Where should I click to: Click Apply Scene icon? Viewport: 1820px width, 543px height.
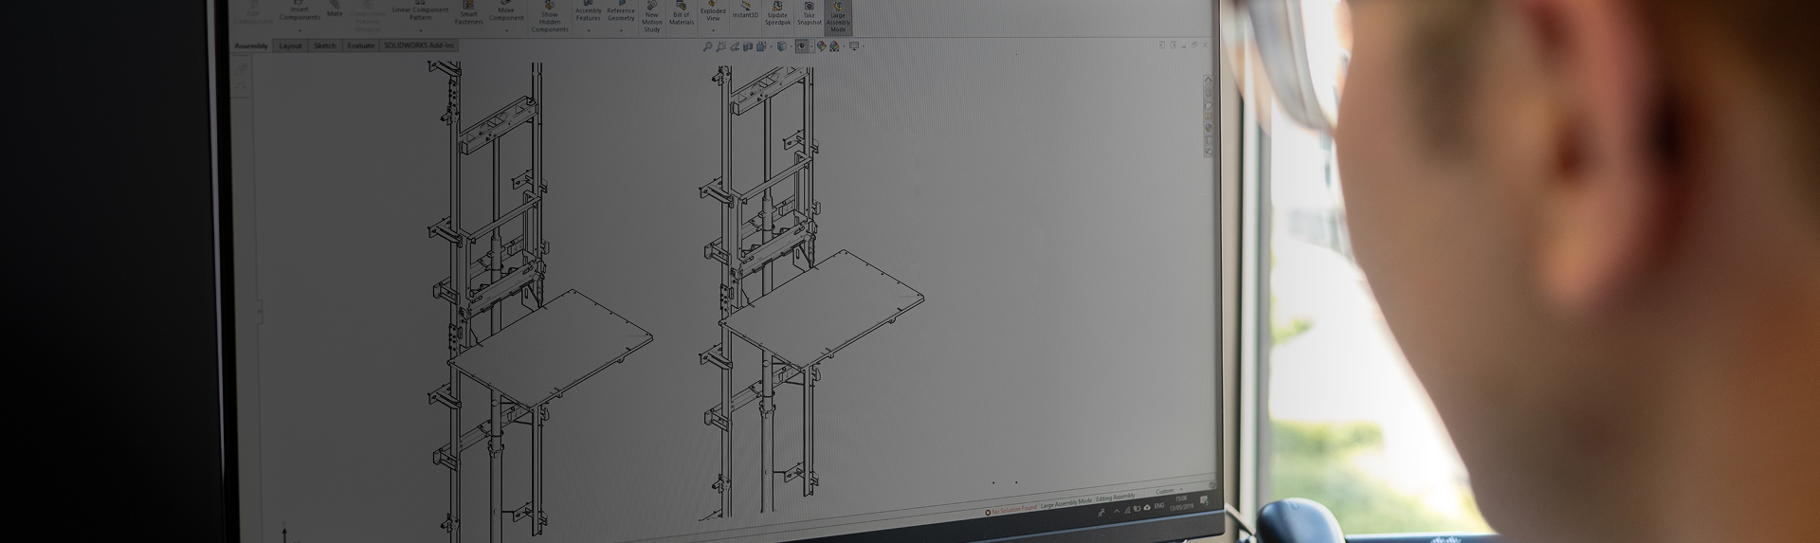[834, 45]
